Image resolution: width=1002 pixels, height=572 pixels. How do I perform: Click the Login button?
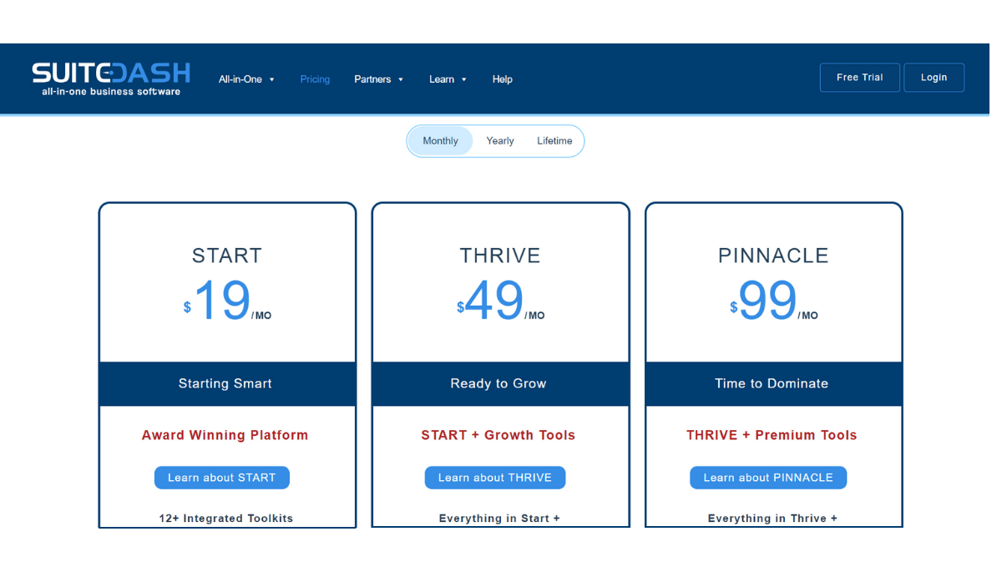click(934, 77)
